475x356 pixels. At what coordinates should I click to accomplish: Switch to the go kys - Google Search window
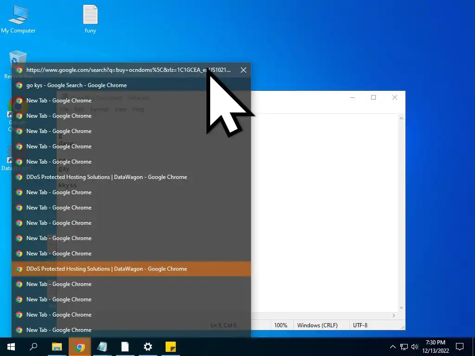click(x=131, y=85)
